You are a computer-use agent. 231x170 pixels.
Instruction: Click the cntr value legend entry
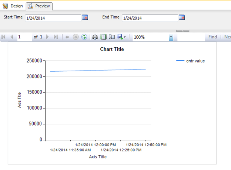pyautogui.click(x=191, y=61)
